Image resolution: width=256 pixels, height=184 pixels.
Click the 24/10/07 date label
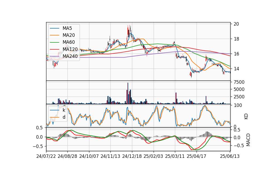(x=89, y=156)
